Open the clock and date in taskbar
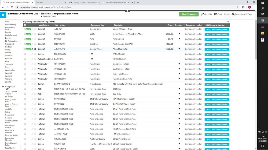 263,139
